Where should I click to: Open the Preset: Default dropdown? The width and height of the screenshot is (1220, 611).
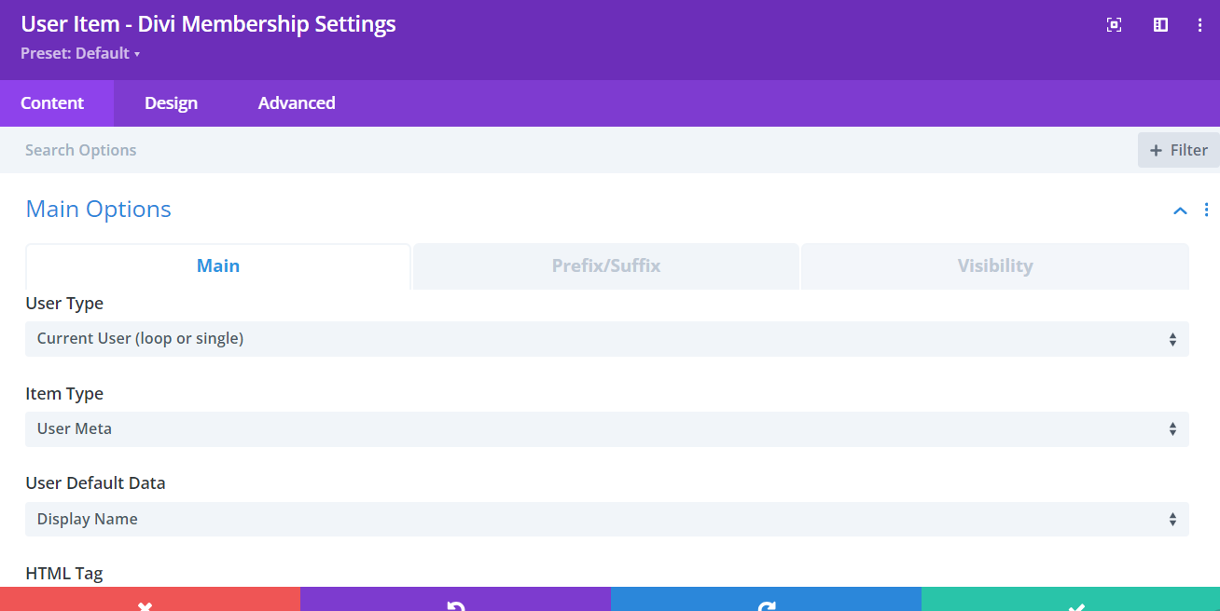tap(80, 54)
